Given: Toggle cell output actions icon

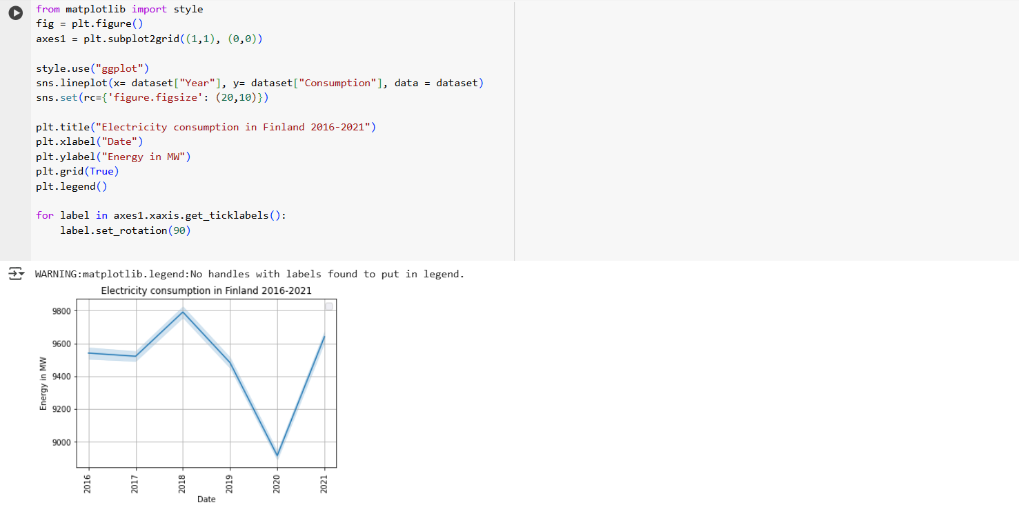Looking at the screenshot, I should [x=15, y=275].
